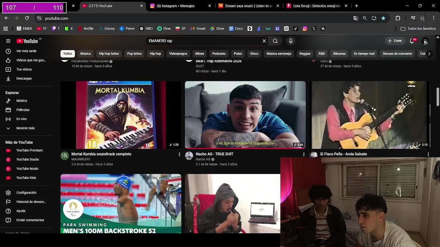Open a new browser tab
Viewport: 440px width, 247px height.
pos(356,6)
